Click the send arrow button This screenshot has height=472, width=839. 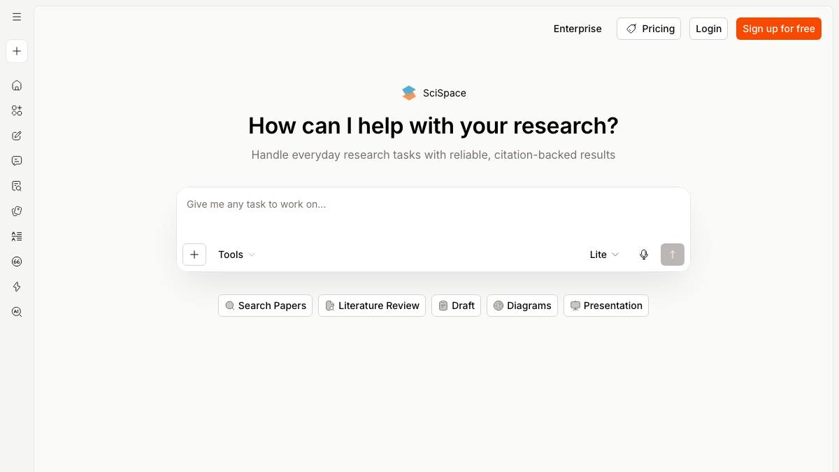pyautogui.click(x=673, y=255)
